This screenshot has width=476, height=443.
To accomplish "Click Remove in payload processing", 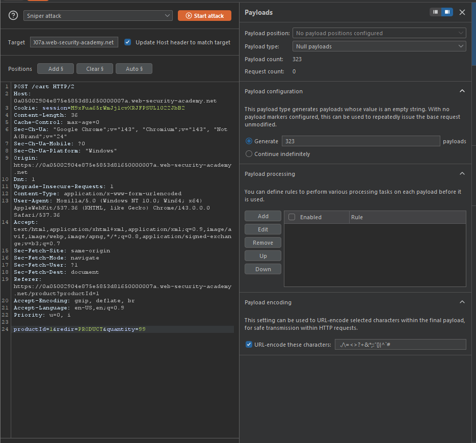I will pyautogui.click(x=263, y=243).
